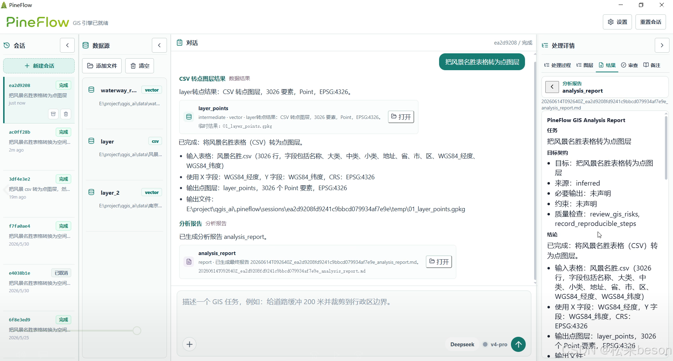Click the 处理详情 list header icon
The width and height of the screenshot is (673, 361).
(545, 45)
